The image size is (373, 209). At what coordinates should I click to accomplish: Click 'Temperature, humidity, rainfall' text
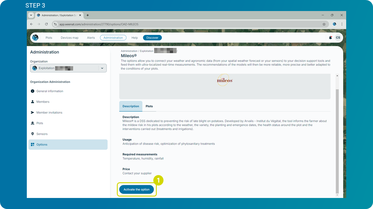143,158
